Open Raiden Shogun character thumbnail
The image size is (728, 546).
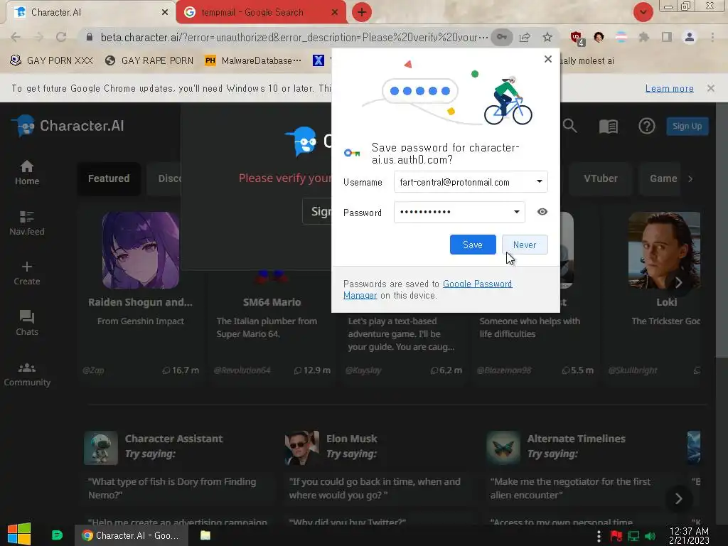[x=141, y=250]
